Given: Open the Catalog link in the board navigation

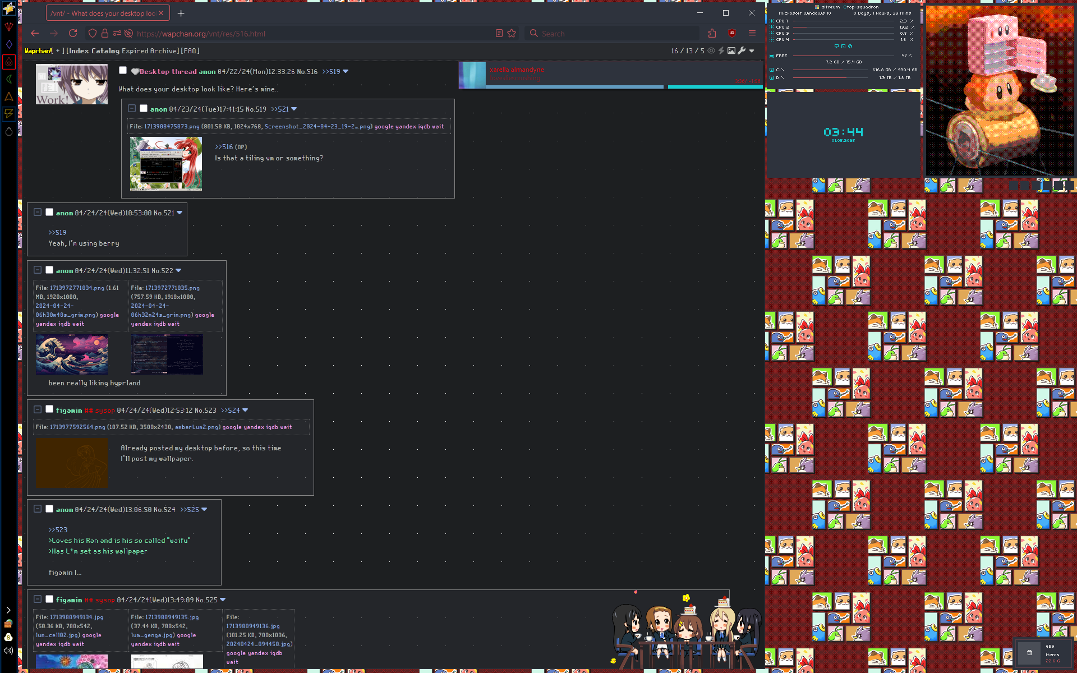Looking at the screenshot, I should point(105,51).
